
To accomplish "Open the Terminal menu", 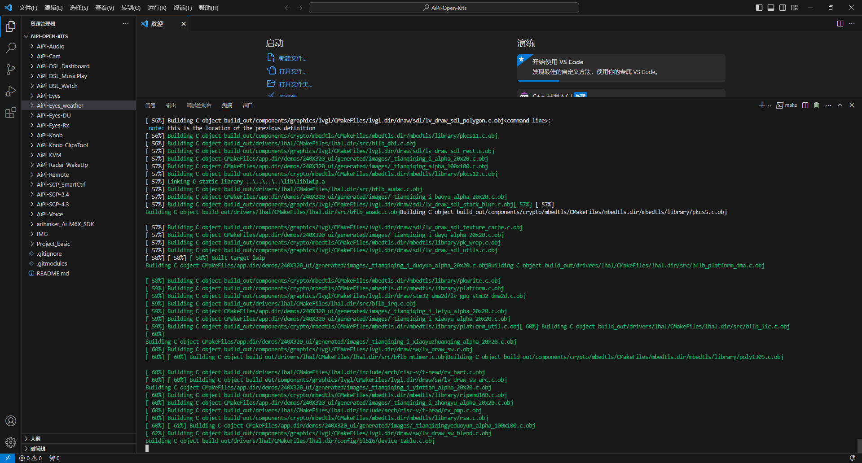I will click(182, 8).
